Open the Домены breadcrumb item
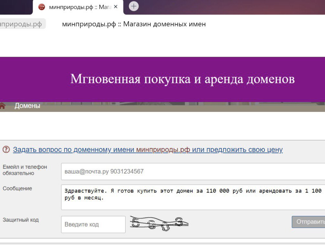The width and height of the screenshot is (325, 245). click(x=28, y=106)
